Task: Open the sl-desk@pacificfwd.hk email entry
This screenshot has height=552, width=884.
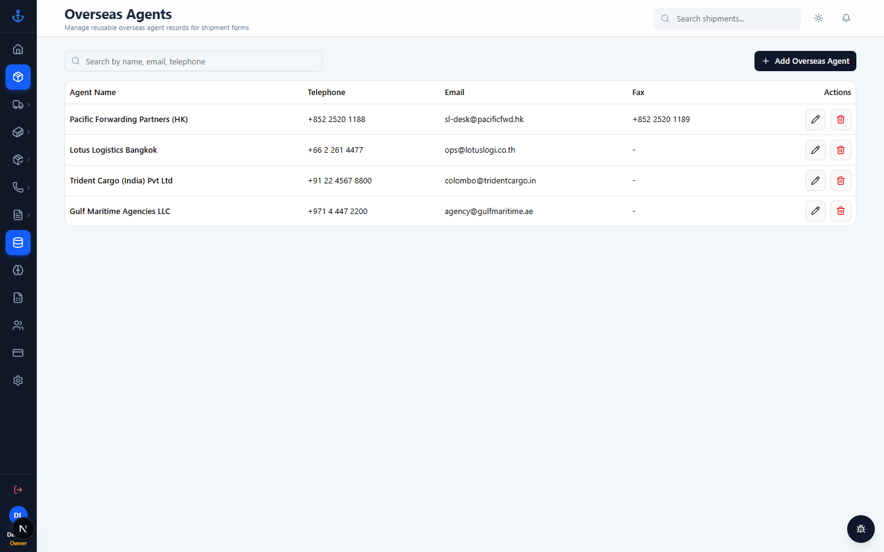Action: 484,120
